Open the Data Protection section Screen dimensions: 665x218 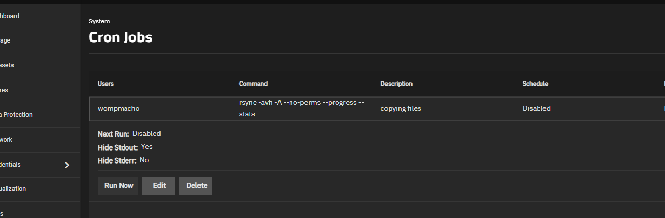point(17,115)
